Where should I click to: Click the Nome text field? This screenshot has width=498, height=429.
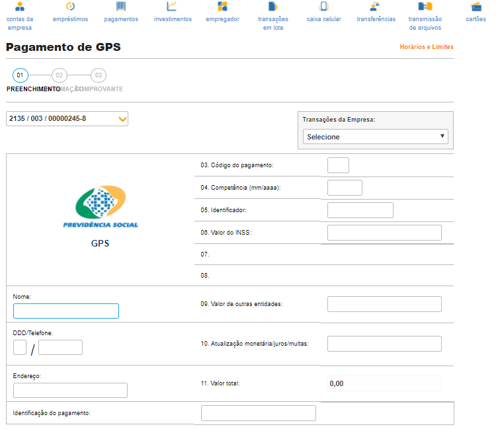coord(66,311)
